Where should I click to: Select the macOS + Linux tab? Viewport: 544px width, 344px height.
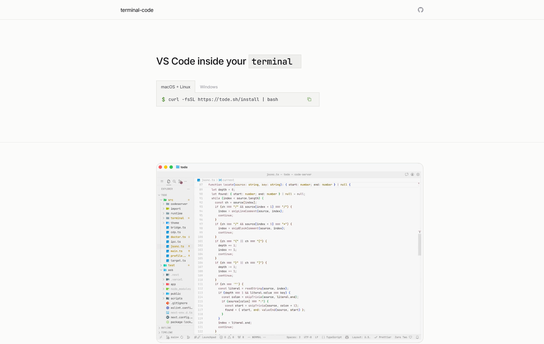tap(176, 87)
